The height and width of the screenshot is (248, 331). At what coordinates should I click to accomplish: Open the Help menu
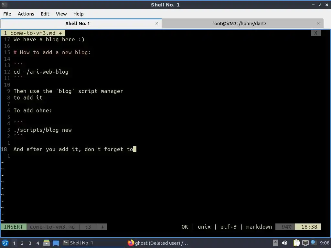coord(78,14)
